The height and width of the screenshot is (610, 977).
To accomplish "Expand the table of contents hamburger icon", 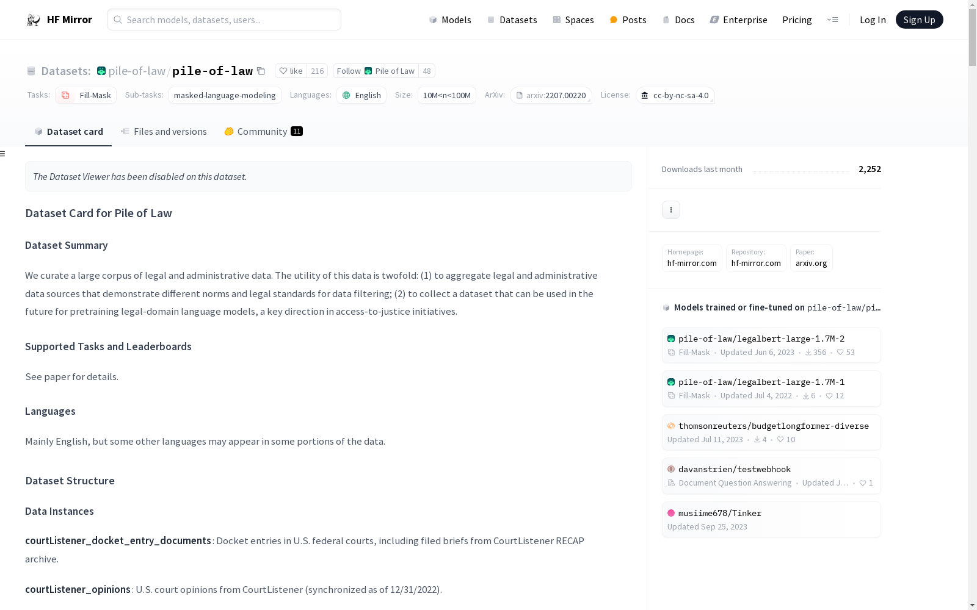I will [x=3, y=154].
